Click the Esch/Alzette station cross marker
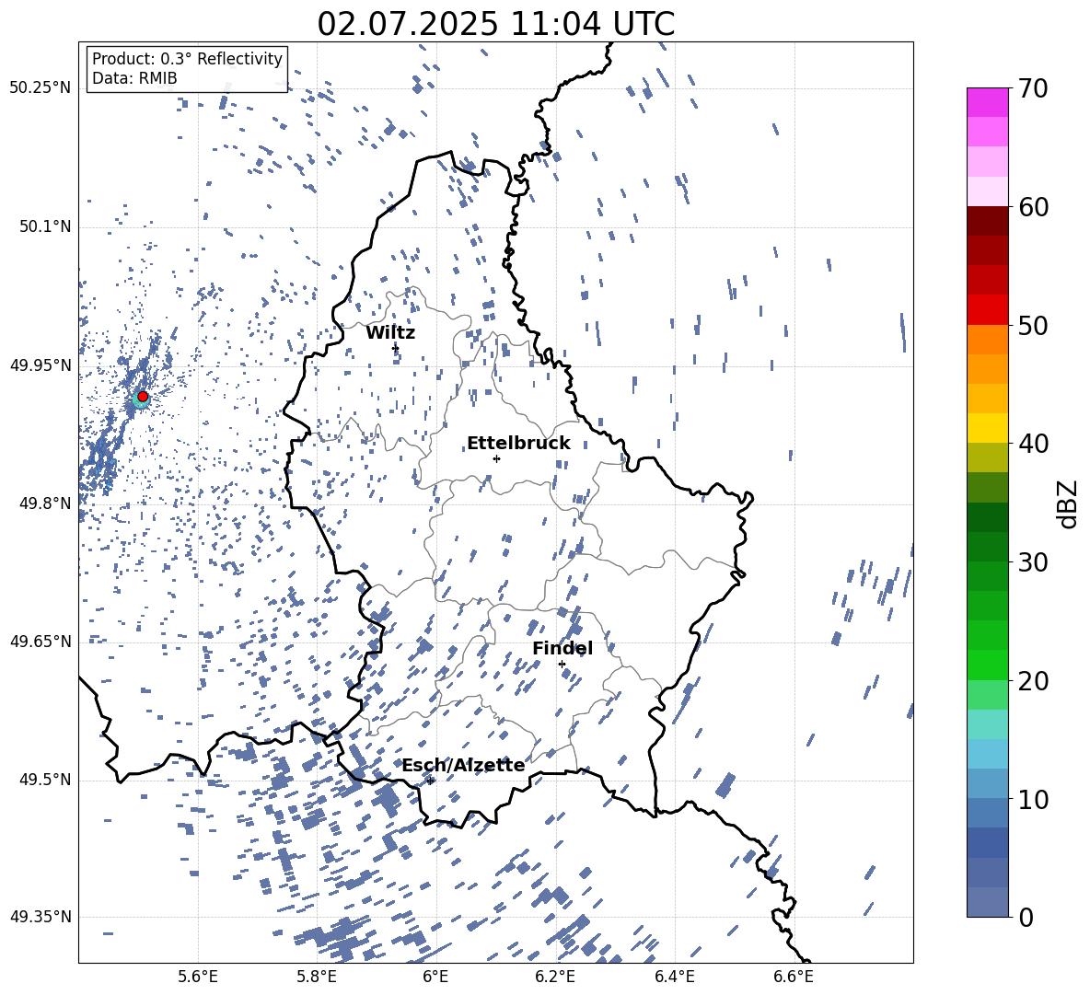 [x=430, y=781]
